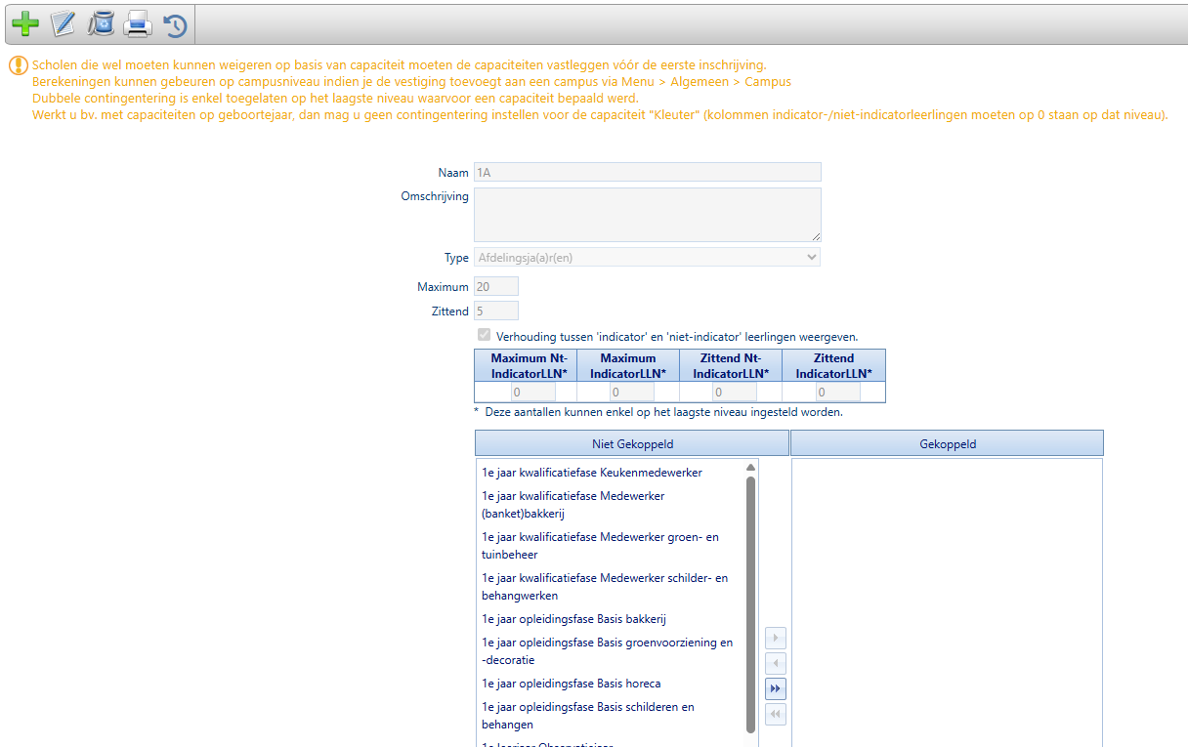This screenshot has width=1188, height=747.
Task: Move all items right with double arrow
Action: click(x=776, y=689)
